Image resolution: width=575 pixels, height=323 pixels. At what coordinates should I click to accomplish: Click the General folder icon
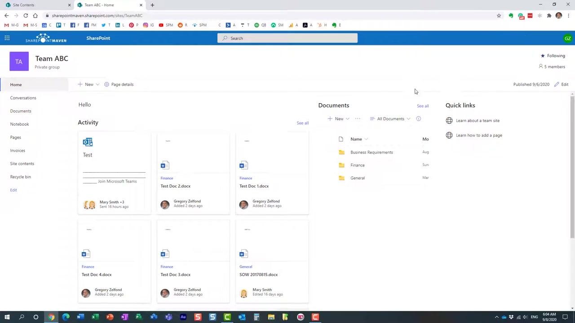click(341, 178)
